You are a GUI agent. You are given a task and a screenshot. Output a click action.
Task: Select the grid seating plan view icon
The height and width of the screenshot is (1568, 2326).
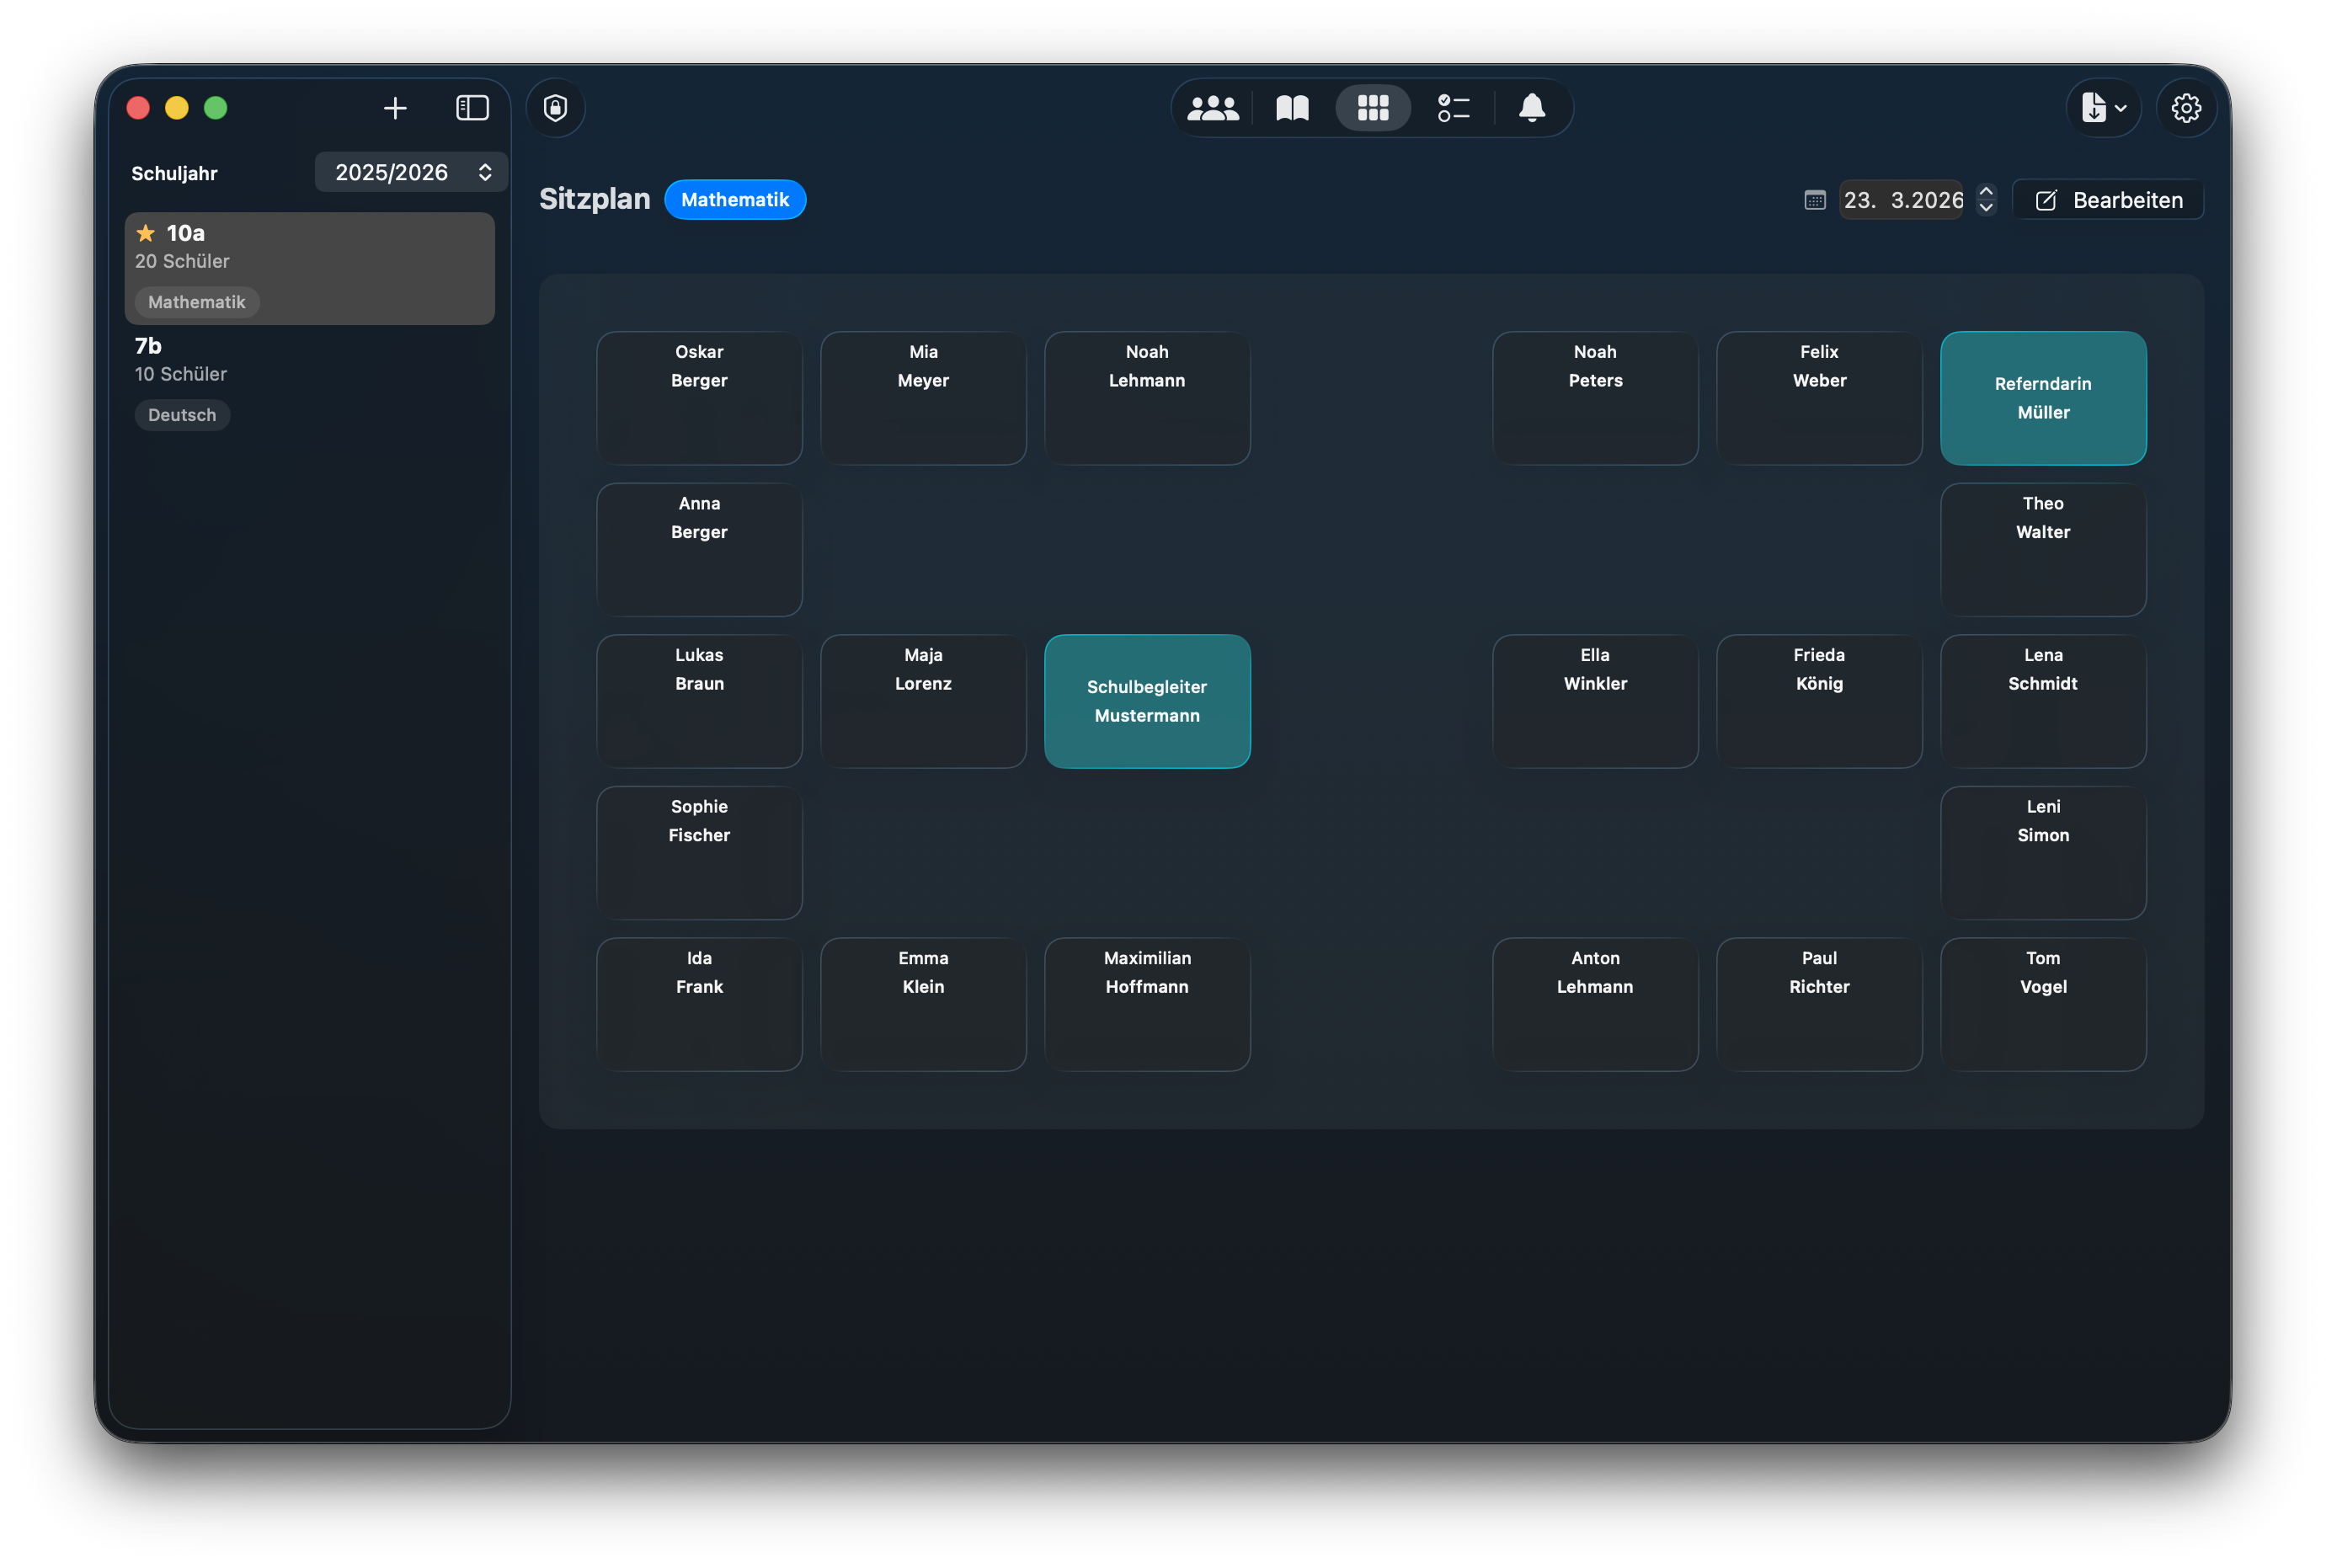[1372, 107]
